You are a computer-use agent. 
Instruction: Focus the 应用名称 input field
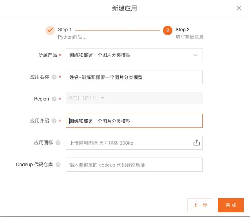[x=134, y=77]
